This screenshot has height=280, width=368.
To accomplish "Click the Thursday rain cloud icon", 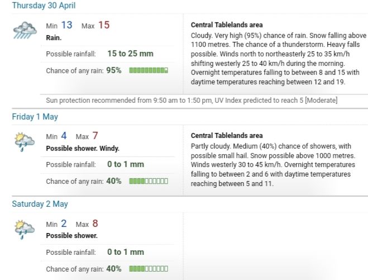I will [25, 31].
